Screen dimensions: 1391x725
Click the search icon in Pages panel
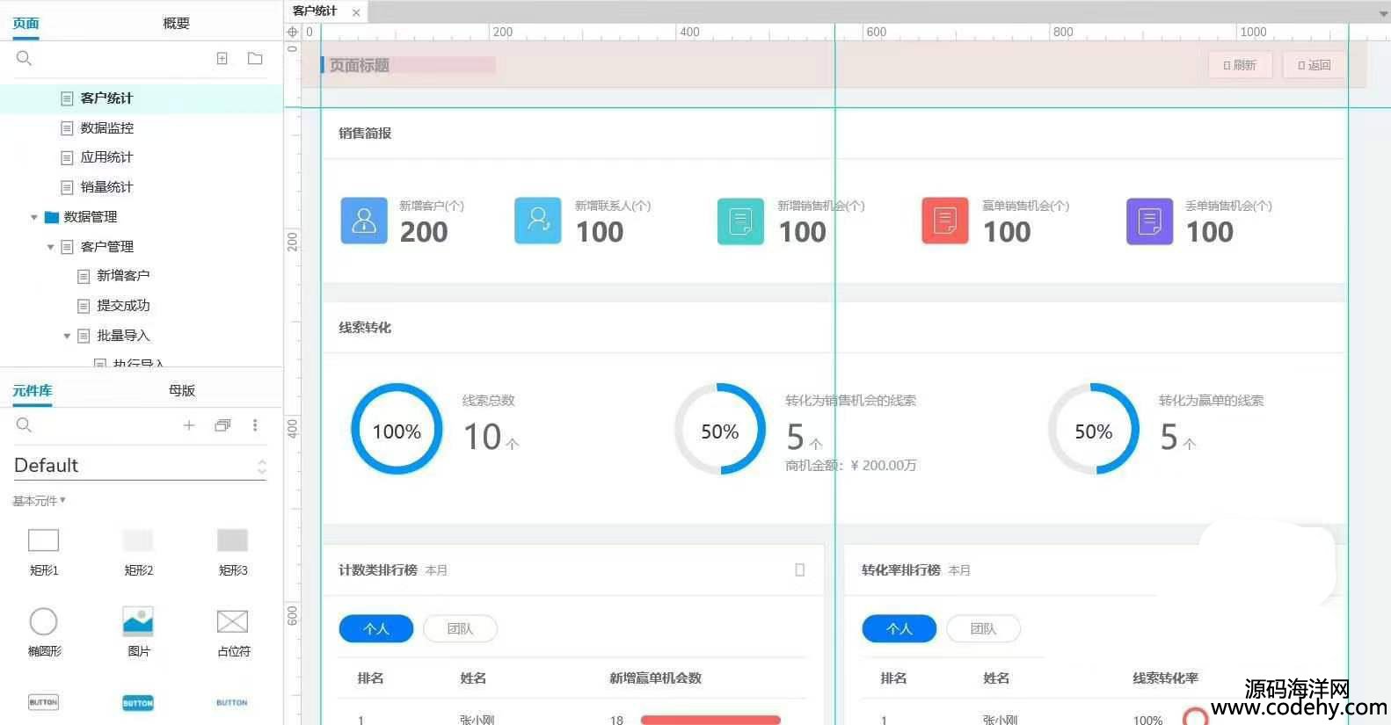pyautogui.click(x=24, y=59)
